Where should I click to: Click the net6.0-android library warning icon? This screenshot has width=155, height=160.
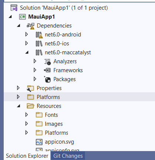pyautogui.click(x=39, y=35)
